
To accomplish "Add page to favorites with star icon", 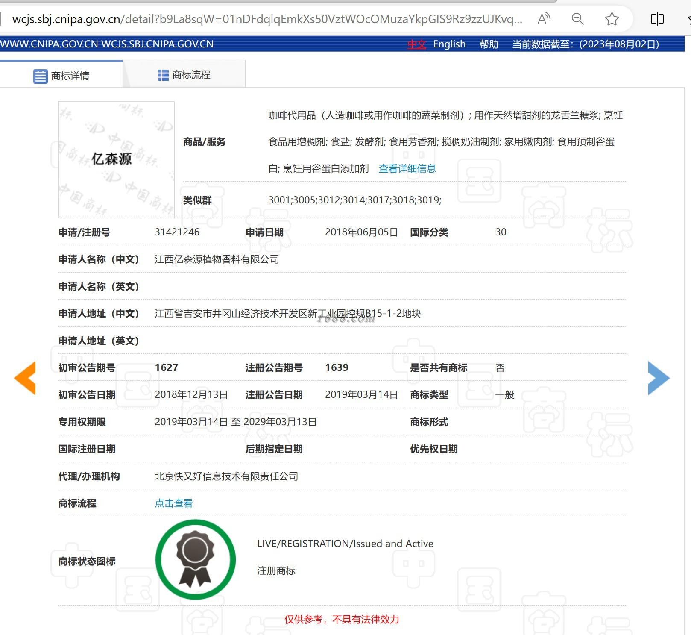I will 612,19.
